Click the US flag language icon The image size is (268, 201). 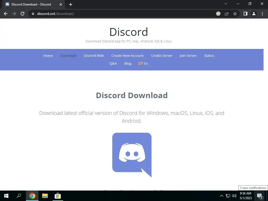point(141,63)
